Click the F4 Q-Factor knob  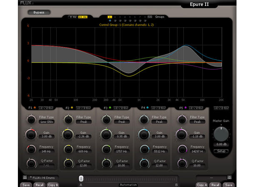point(144,164)
